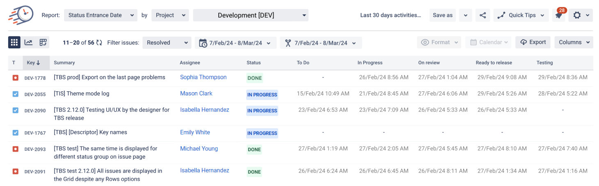Click the task type checkbox icon for DEV-2090
Screen dimensions: 599x186
pos(15,110)
